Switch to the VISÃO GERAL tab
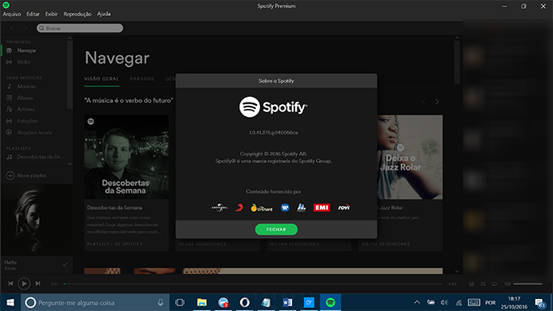This screenshot has width=553, height=311. point(102,79)
